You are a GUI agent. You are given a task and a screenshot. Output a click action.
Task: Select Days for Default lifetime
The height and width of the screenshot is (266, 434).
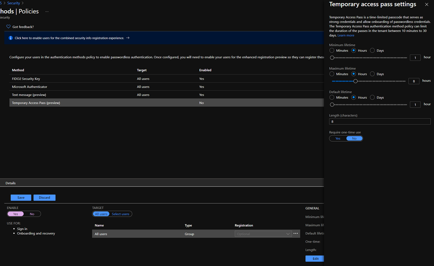373,97
